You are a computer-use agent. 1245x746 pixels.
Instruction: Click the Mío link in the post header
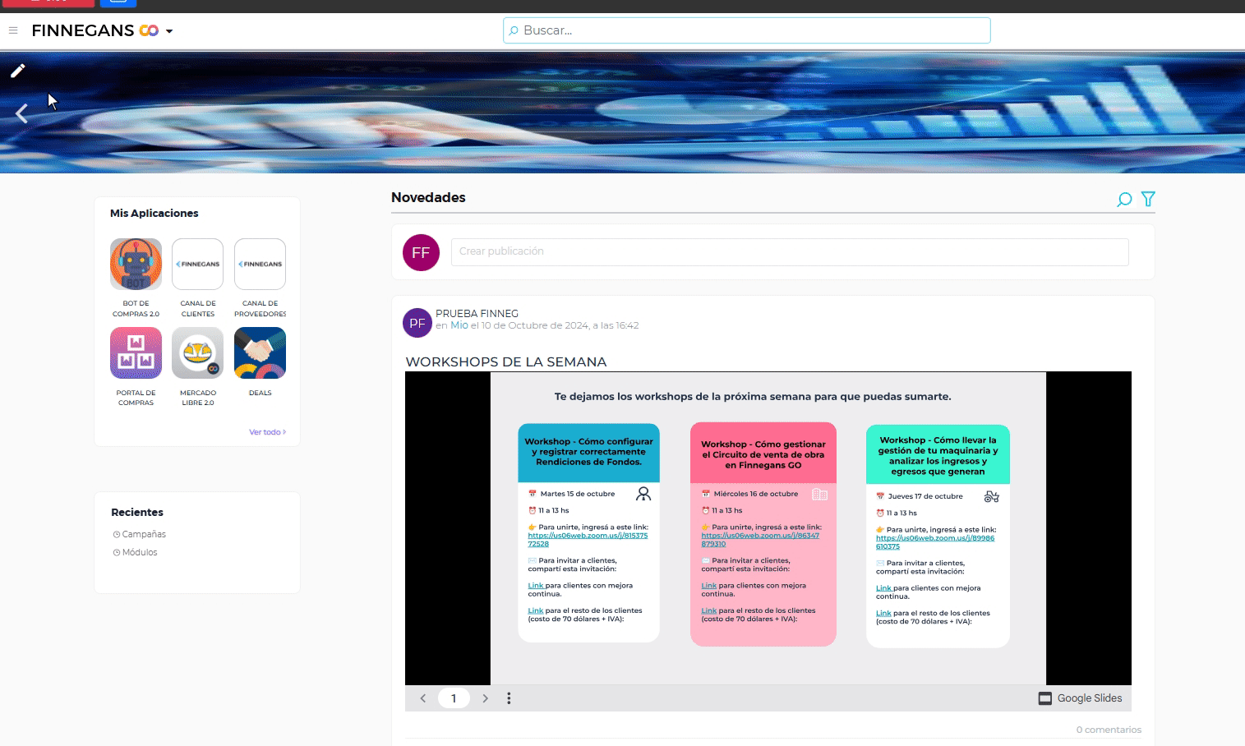[x=459, y=325]
